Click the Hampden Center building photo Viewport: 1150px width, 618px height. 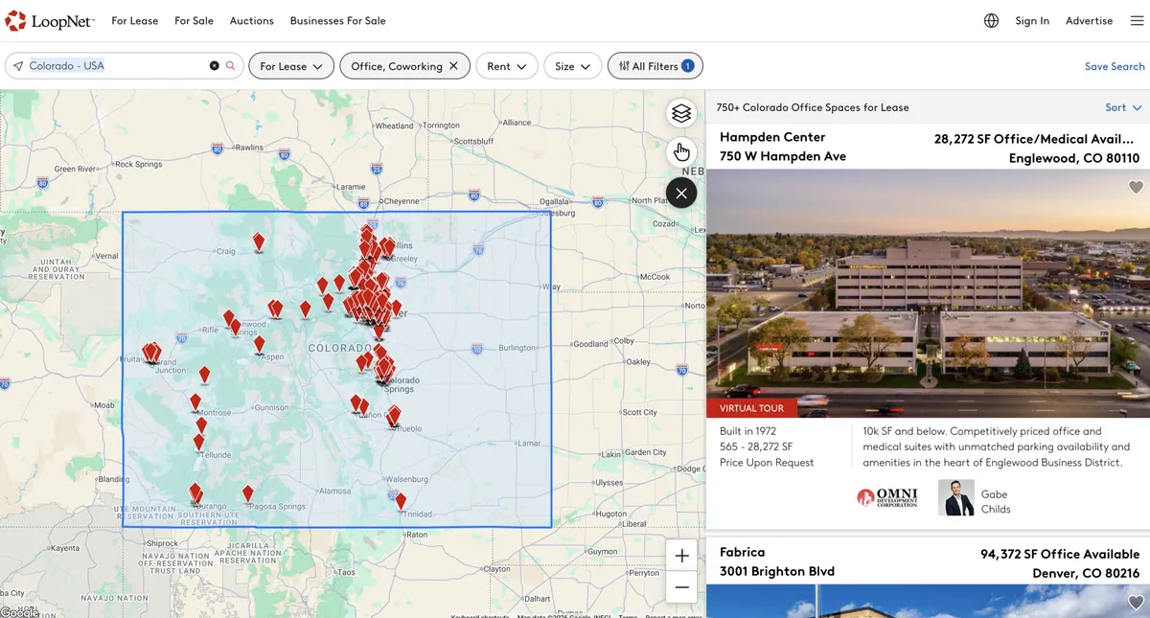tap(928, 293)
